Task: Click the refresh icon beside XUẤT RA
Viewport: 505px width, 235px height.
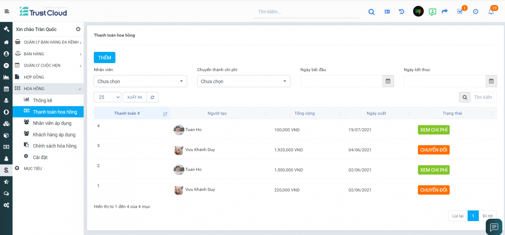Action: 152,97
